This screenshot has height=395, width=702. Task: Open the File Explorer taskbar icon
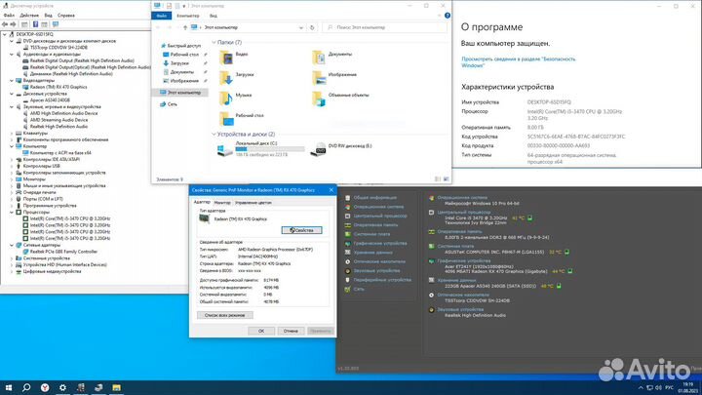click(x=116, y=387)
